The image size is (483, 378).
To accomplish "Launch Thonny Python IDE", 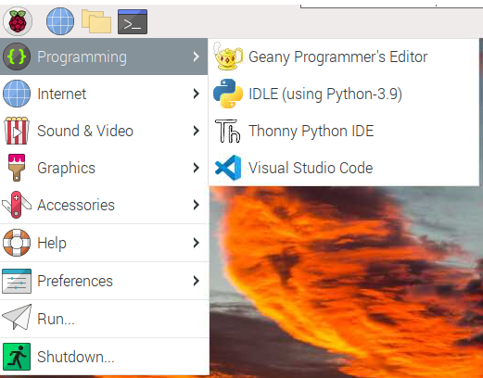I will click(344, 131).
